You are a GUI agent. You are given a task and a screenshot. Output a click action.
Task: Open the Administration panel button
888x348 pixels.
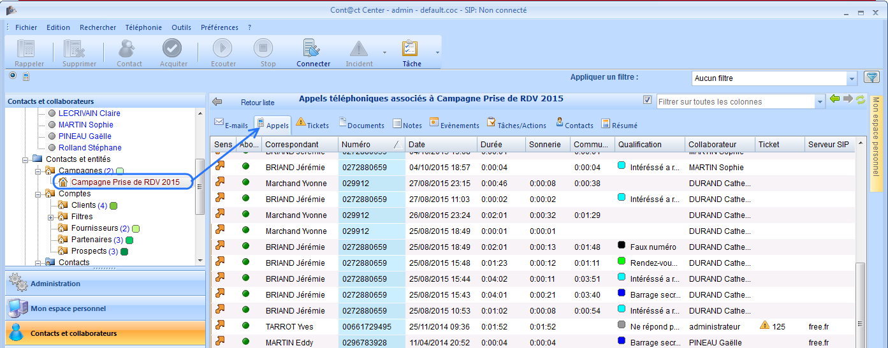[x=105, y=284]
